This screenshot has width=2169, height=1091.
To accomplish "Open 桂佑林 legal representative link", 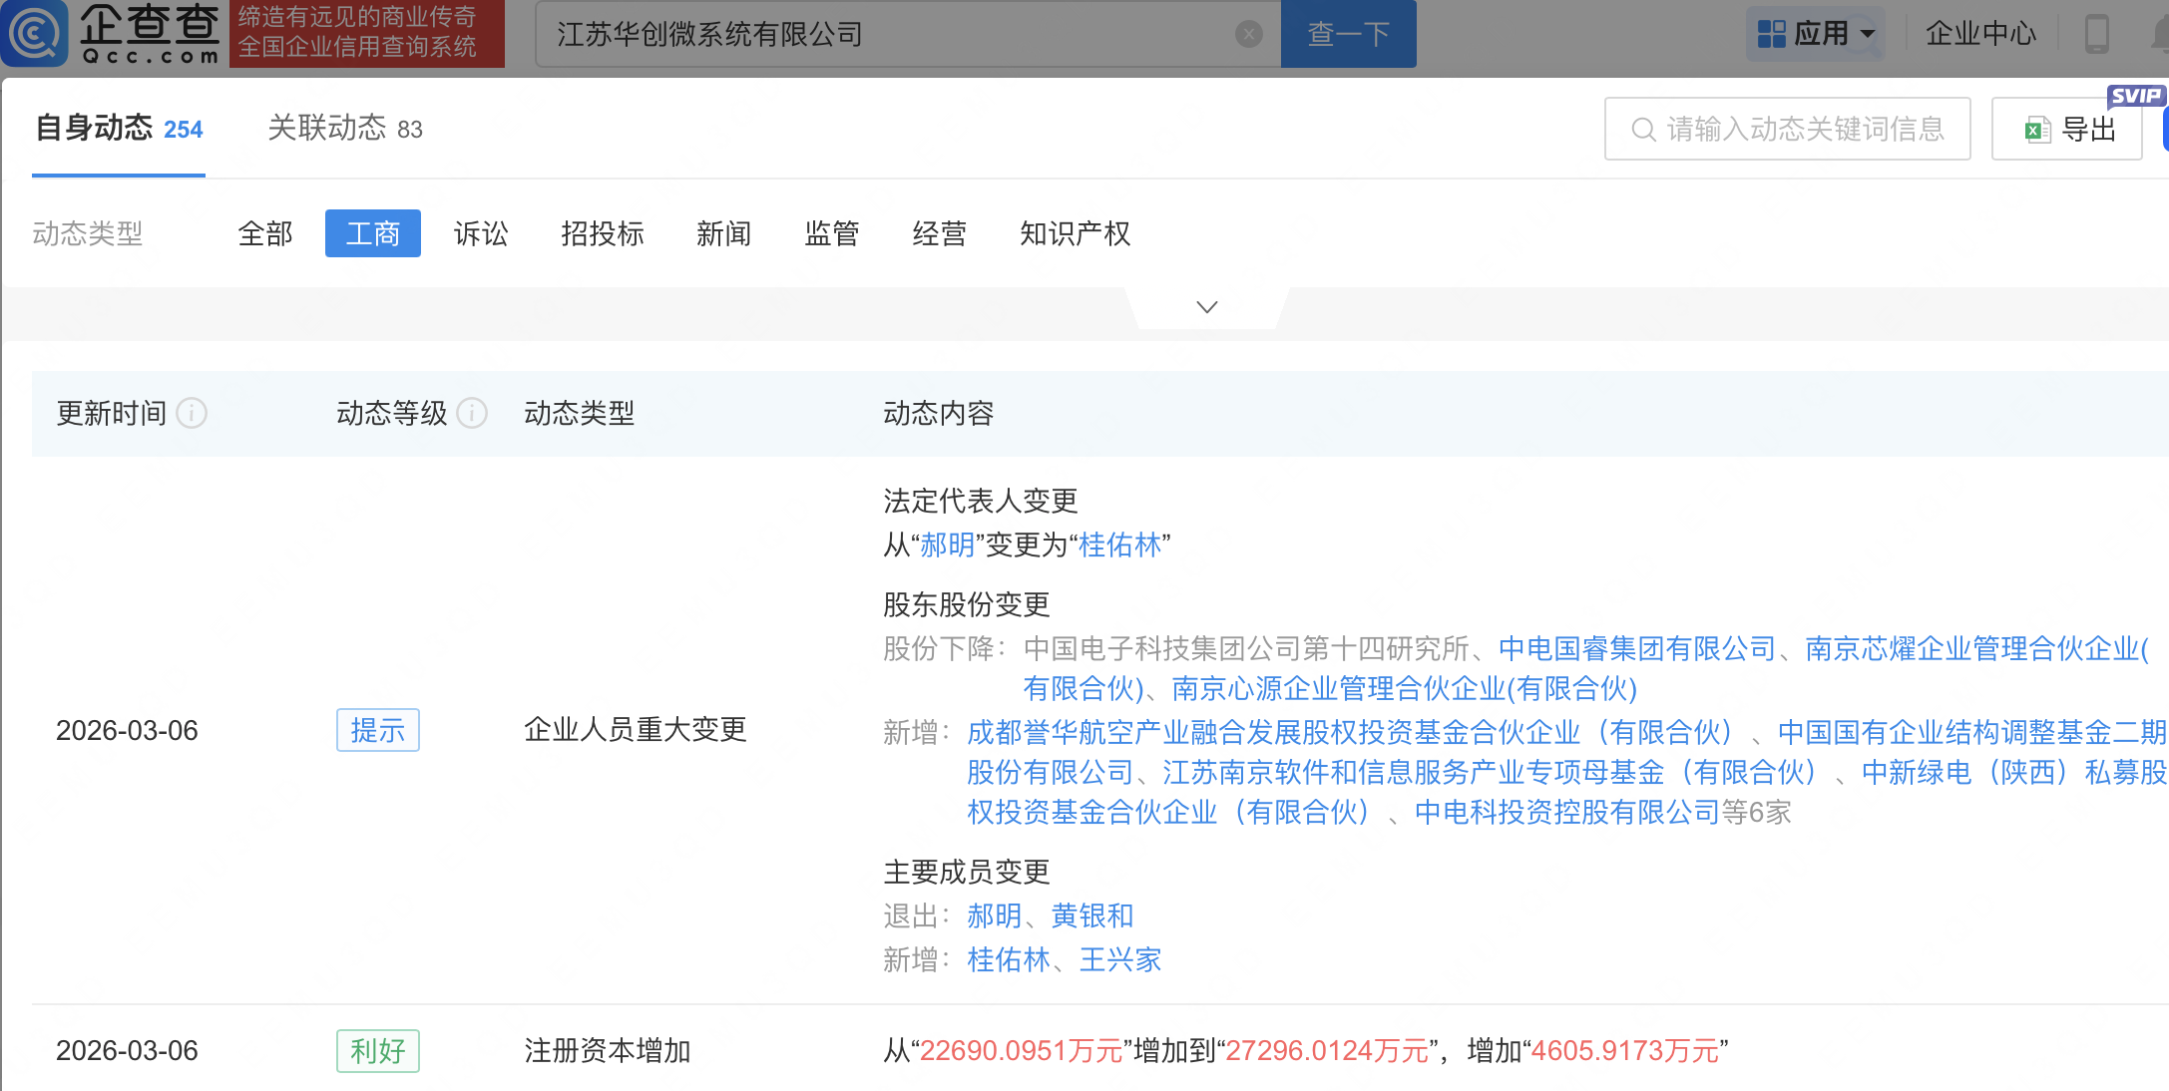I will [x=1119, y=545].
